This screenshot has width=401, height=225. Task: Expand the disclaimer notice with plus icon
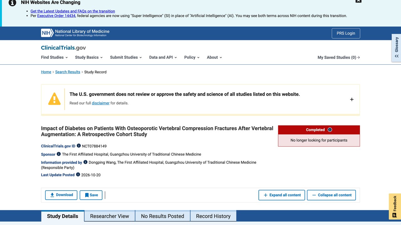[x=352, y=99]
